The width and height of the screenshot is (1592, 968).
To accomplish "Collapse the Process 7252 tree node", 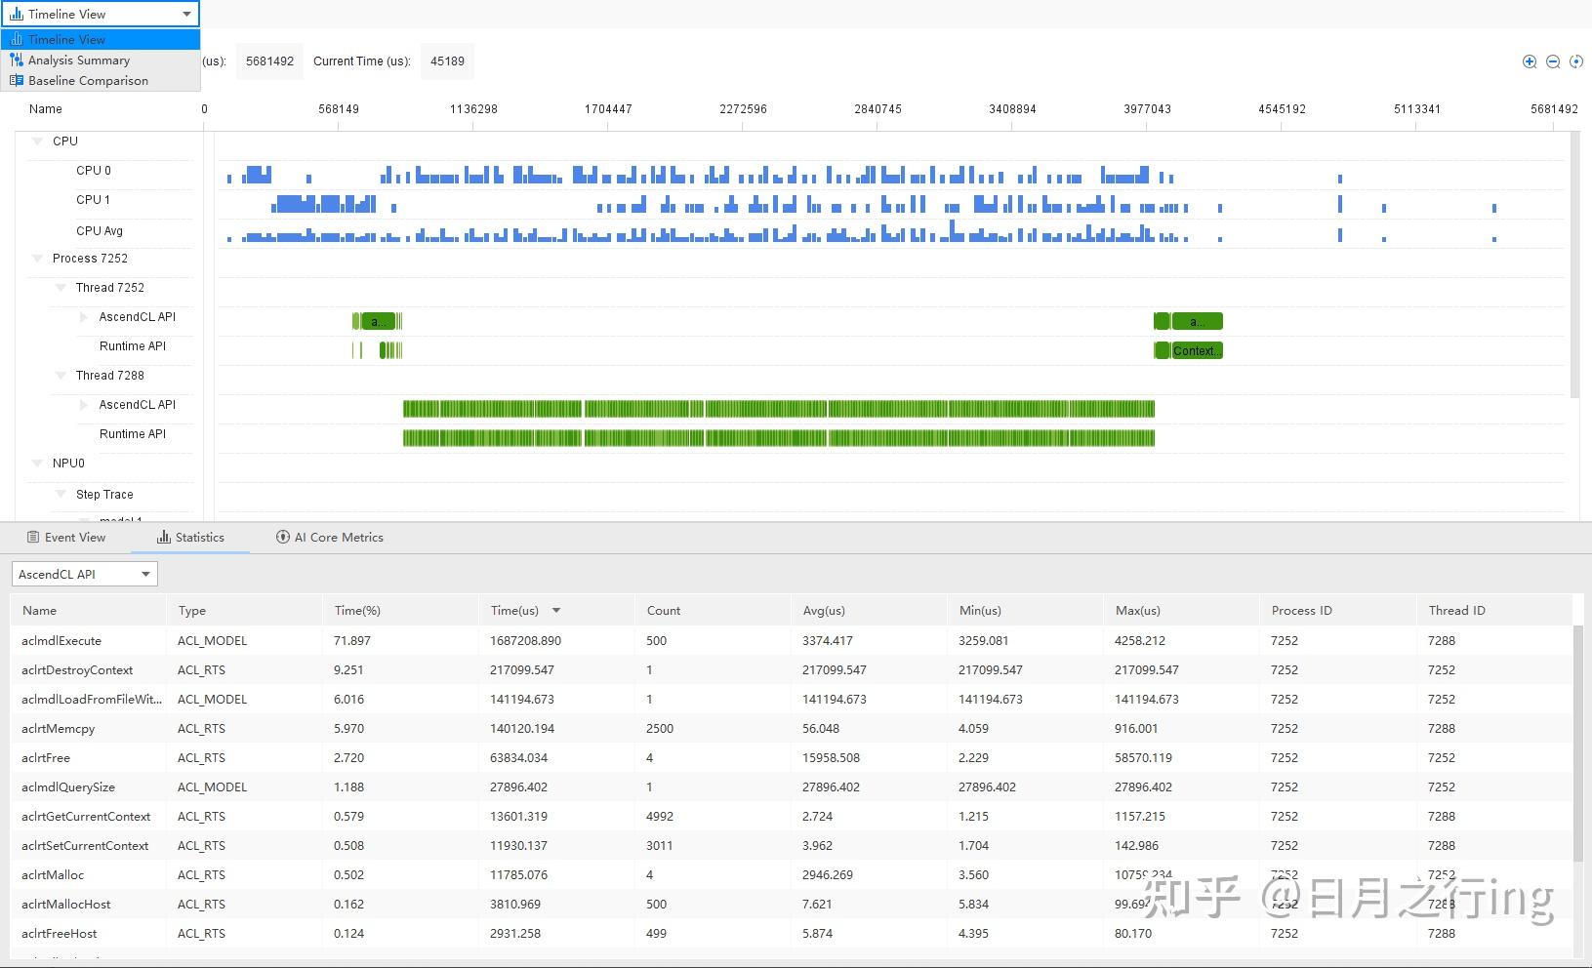I will [x=37, y=259].
